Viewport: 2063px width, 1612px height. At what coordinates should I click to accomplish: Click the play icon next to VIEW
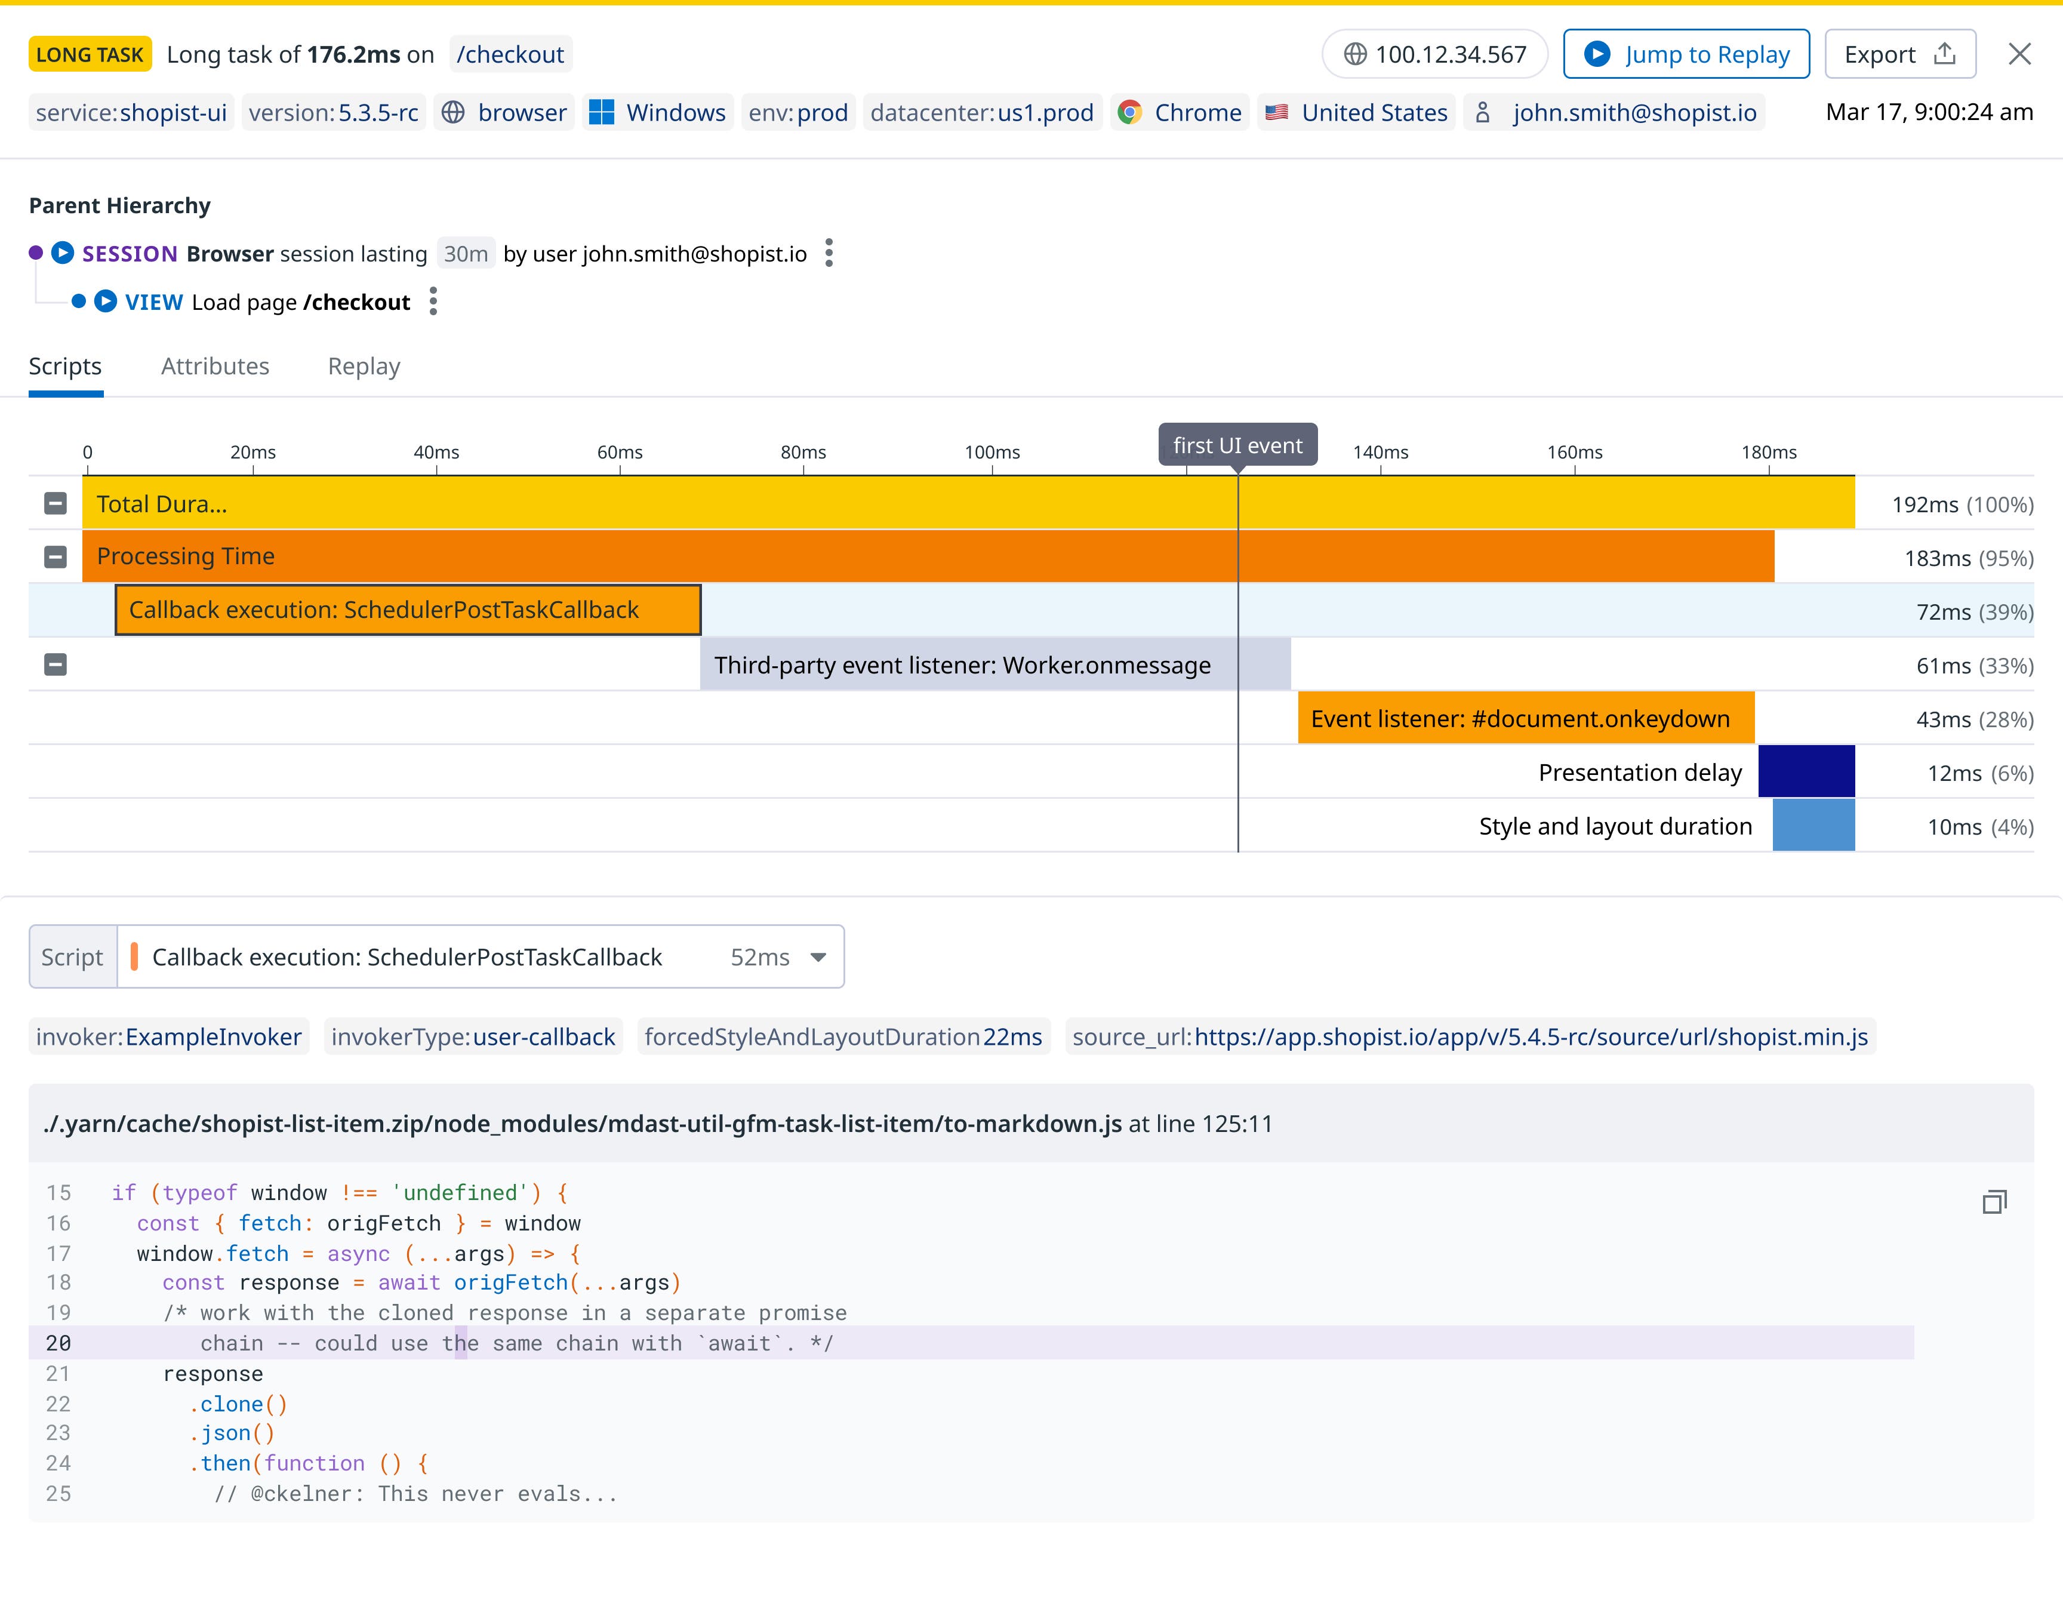(x=106, y=302)
